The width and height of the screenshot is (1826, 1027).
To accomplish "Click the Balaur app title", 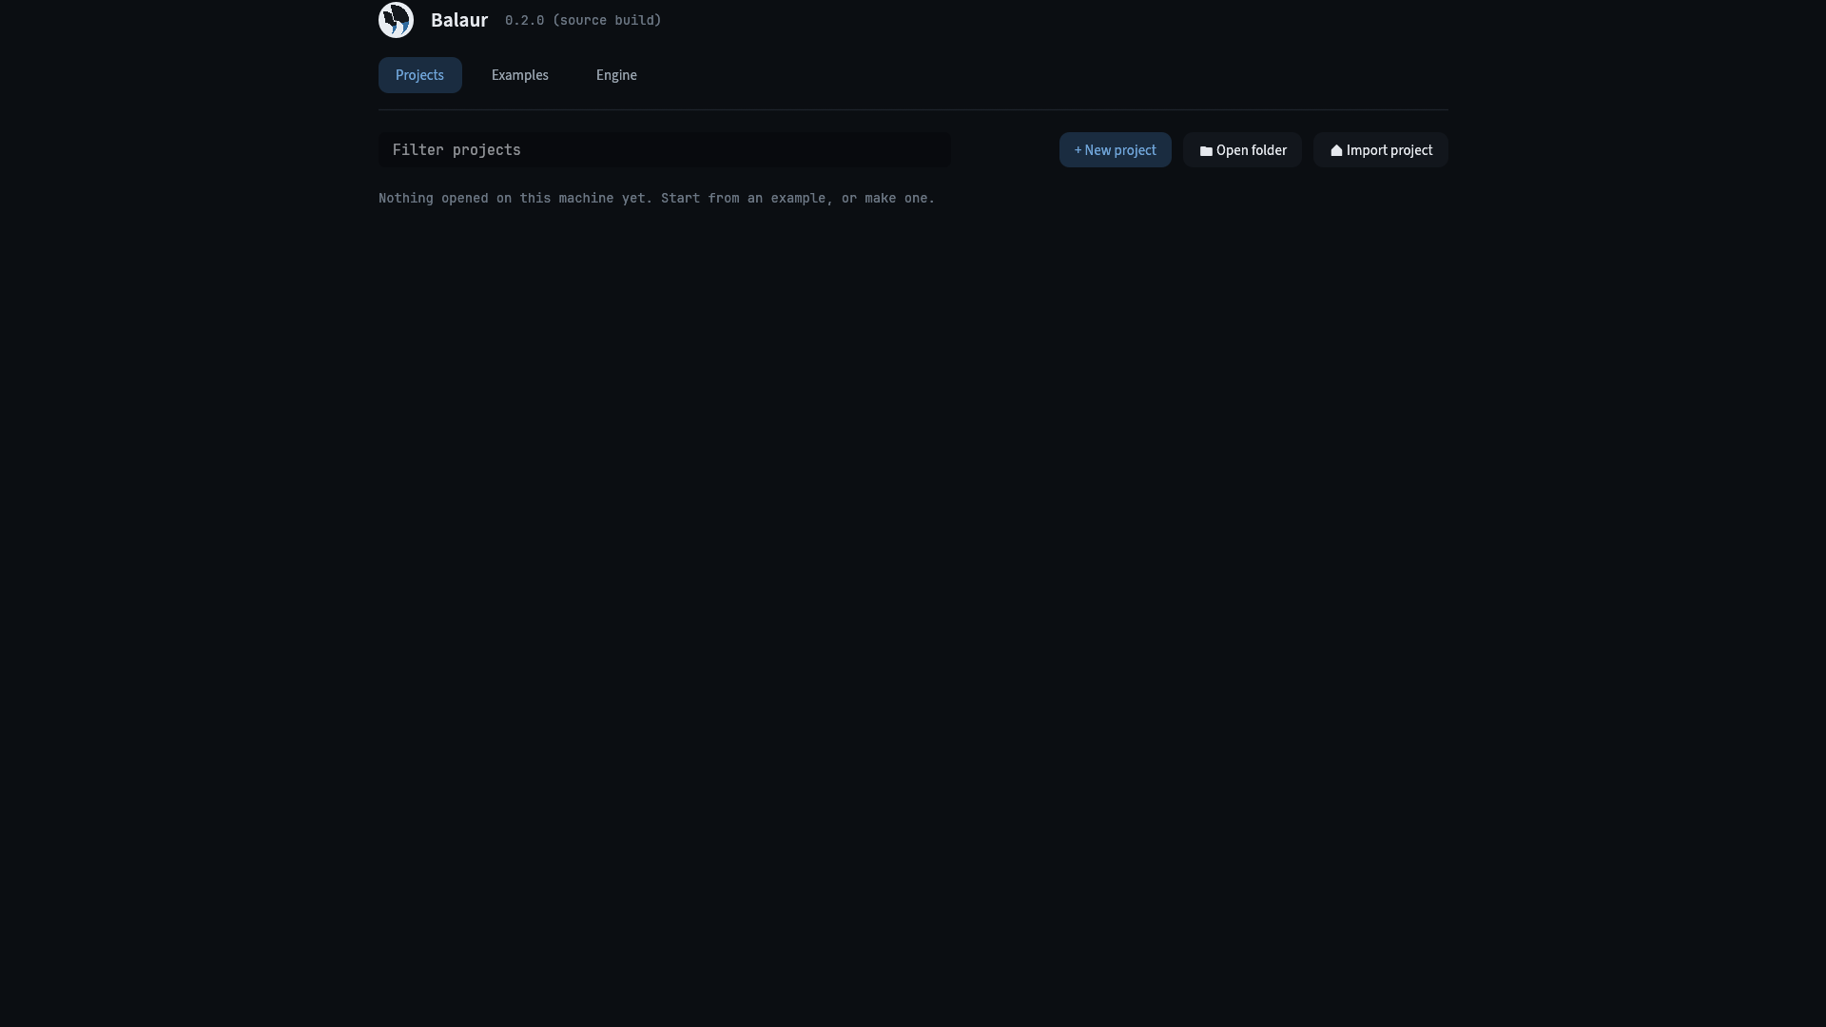I will click(x=459, y=20).
